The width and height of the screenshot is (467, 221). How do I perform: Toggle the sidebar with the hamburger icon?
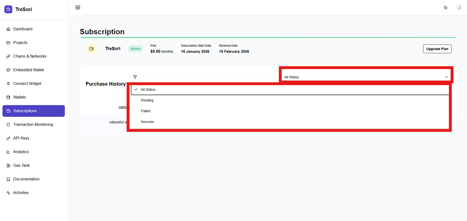click(x=78, y=7)
